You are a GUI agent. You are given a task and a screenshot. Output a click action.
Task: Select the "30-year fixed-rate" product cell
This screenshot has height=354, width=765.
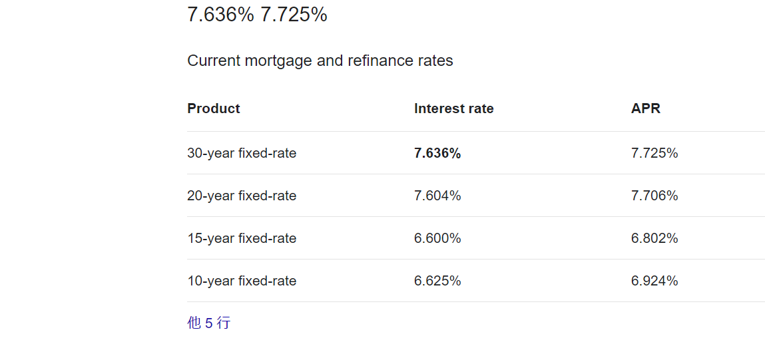[242, 153]
